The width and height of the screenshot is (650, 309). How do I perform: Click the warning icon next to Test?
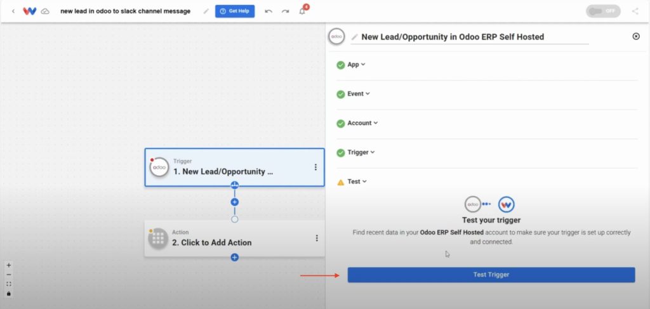click(341, 182)
